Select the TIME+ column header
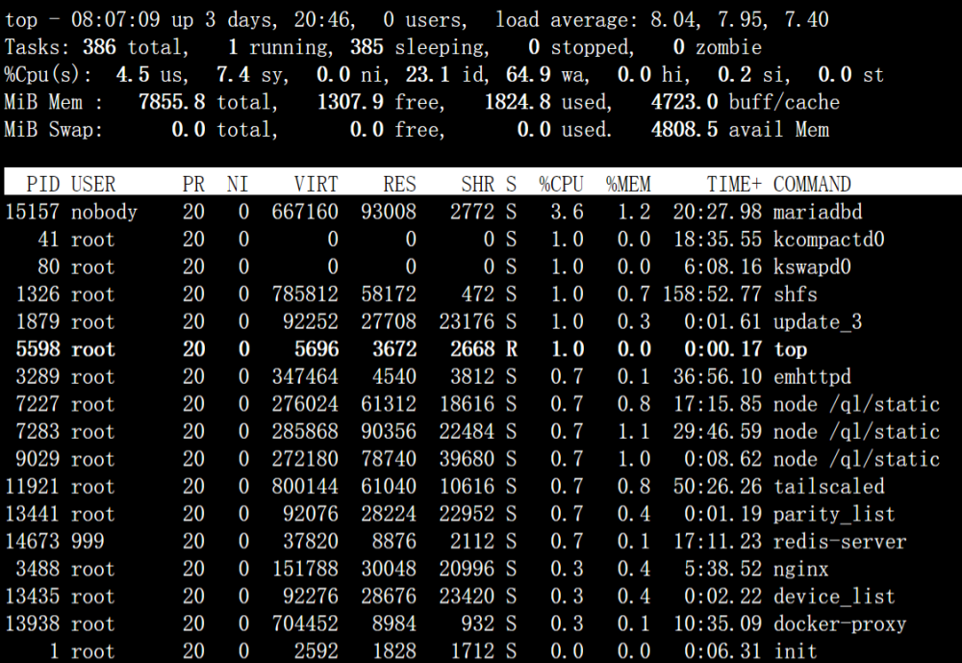The height and width of the screenshot is (663, 962). (734, 184)
